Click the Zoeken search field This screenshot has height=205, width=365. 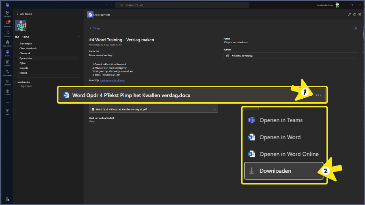coord(182,5)
